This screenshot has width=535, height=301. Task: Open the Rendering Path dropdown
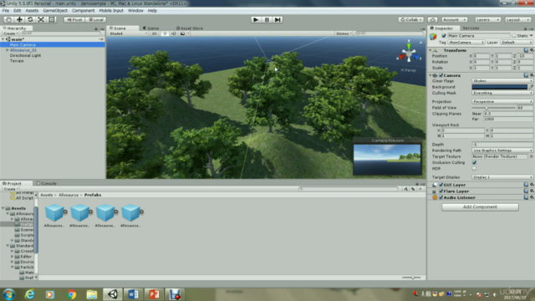pos(502,150)
